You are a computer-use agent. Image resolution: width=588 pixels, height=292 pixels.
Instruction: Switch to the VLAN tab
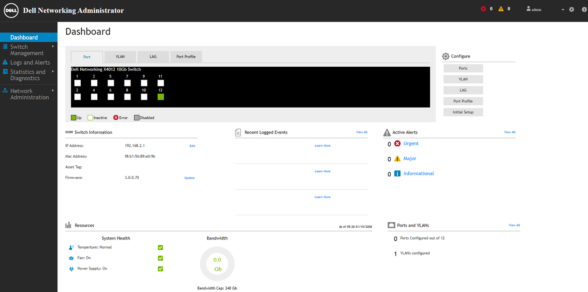[120, 57]
